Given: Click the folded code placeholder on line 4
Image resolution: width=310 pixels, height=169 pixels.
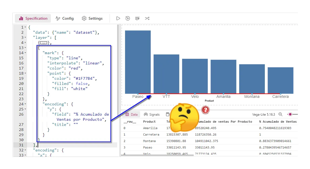Looking at the screenshot, I should pos(44,43).
